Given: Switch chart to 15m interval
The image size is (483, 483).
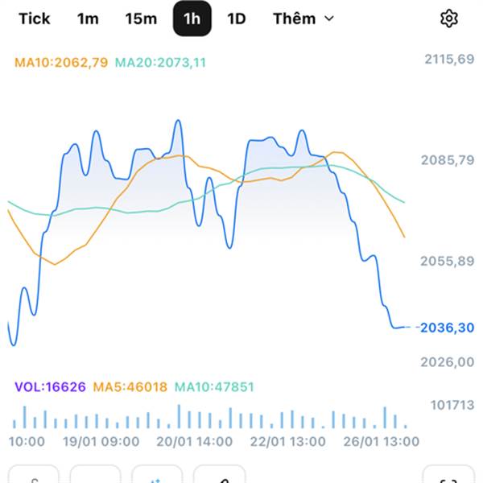Looking at the screenshot, I should point(141,19).
